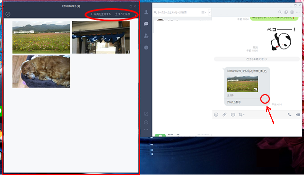Open the Chats speech bubble icon
Screen dimensions: 304x175
point(146,24)
